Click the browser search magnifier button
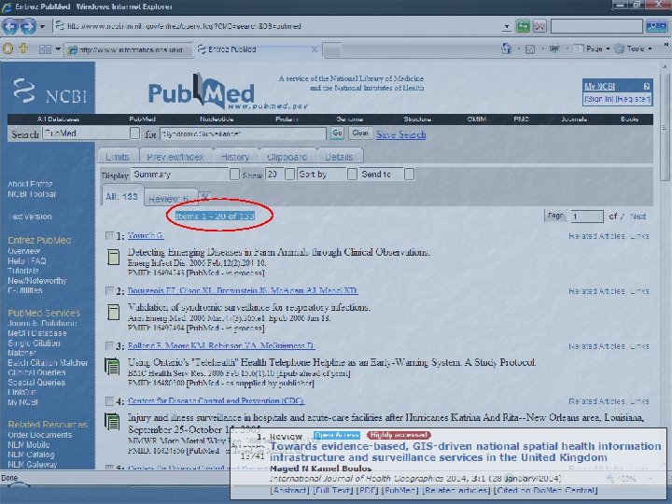The height and width of the screenshot is (504, 672). tap(652, 26)
